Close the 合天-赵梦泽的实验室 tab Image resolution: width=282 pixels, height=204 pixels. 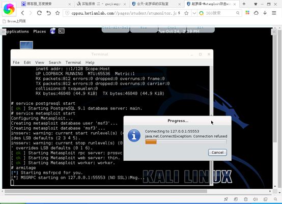[x=180, y=4]
